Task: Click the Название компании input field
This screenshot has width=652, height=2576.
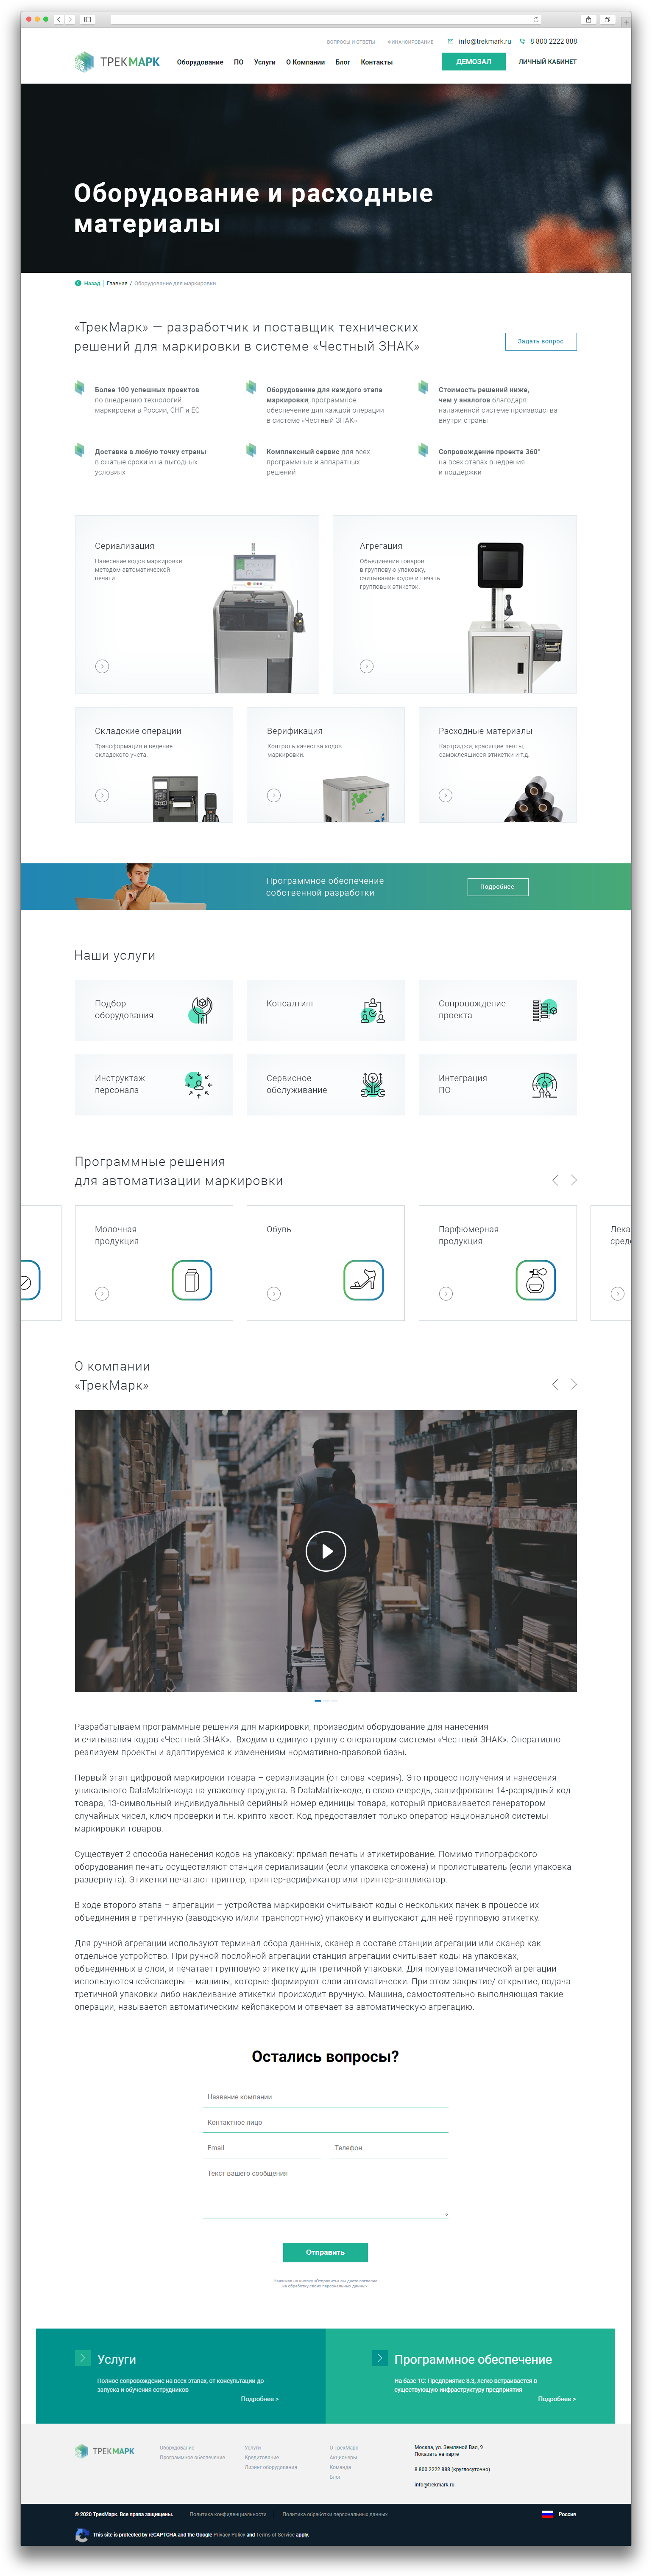Action: (326, 2097)
